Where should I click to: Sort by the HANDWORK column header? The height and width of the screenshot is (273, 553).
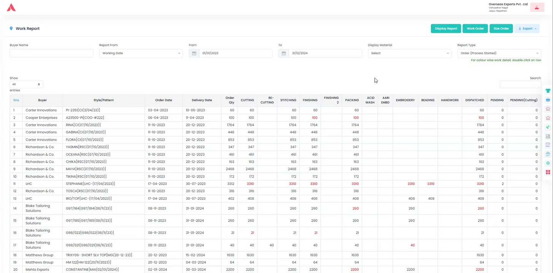click(x=450, y=100)
